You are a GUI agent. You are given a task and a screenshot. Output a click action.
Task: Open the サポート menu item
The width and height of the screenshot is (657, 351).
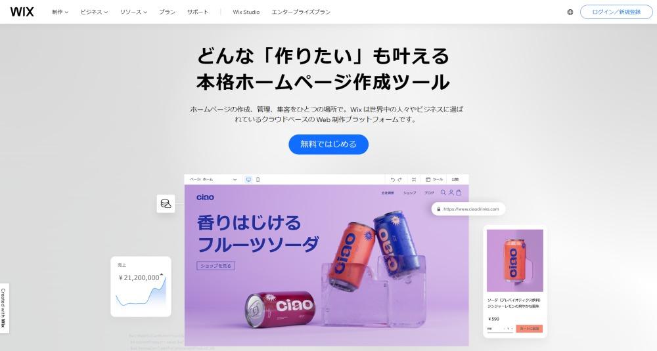pos(198,12)
